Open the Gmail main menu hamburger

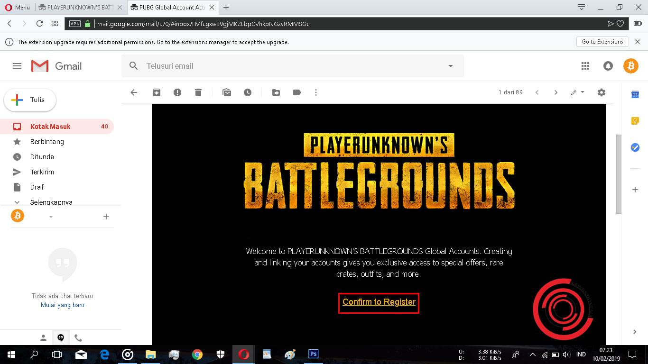[x=17, y=66]
